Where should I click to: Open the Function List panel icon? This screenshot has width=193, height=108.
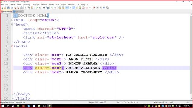tap(83, 7)
